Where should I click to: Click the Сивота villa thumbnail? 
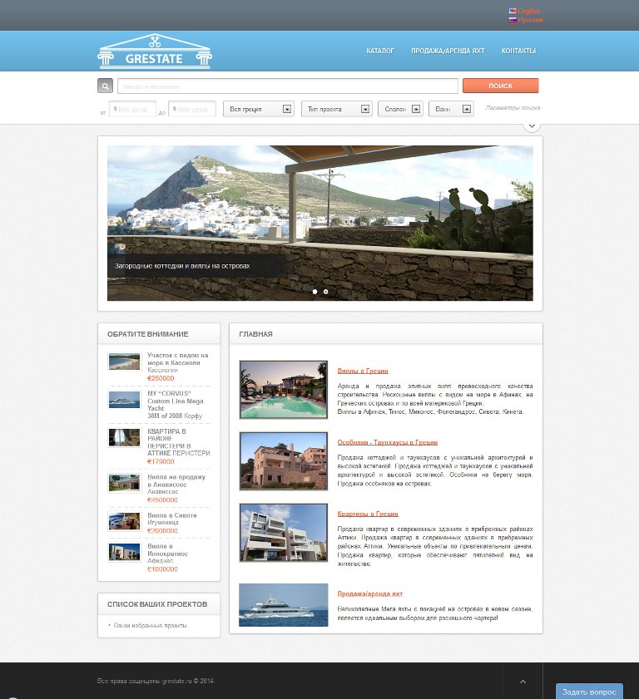[125, 521]
